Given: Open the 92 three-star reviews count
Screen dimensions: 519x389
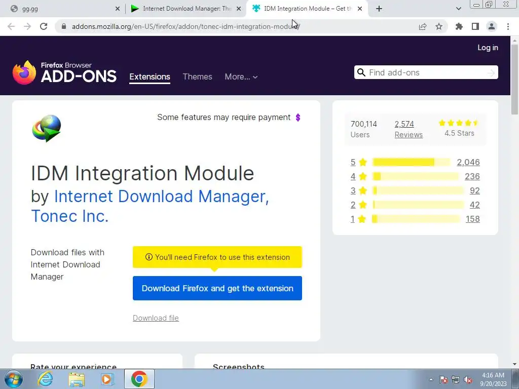Looking at the screenshot, I should coord(474,190).
